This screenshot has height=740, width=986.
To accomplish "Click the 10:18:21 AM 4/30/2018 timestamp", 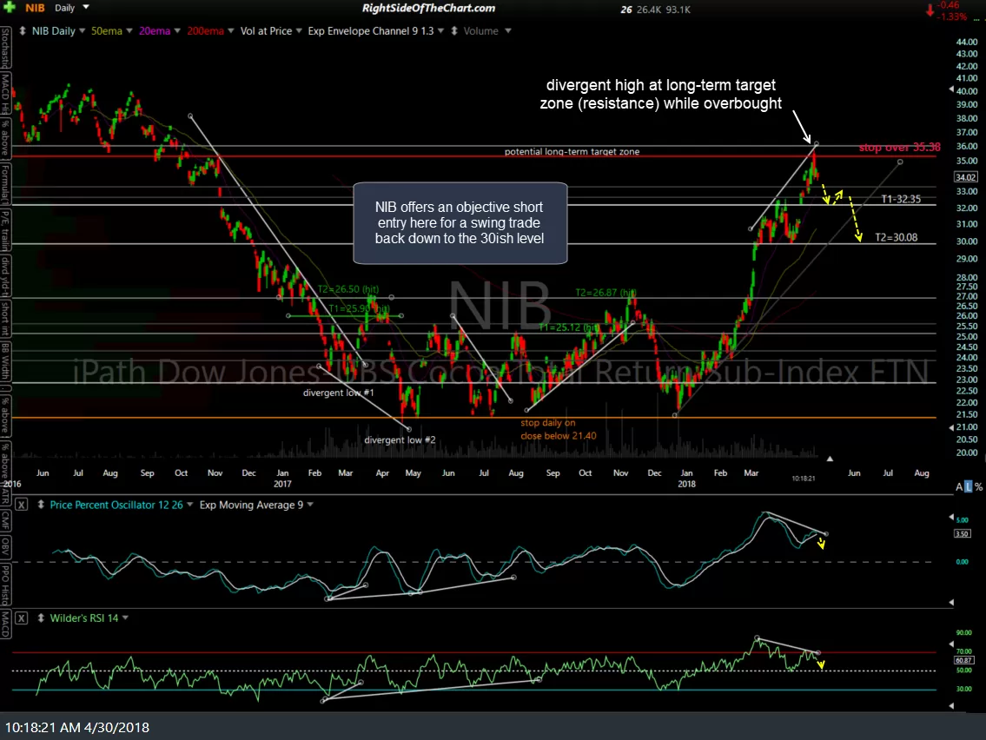I will pyautogui.click(x=76, y=728).
